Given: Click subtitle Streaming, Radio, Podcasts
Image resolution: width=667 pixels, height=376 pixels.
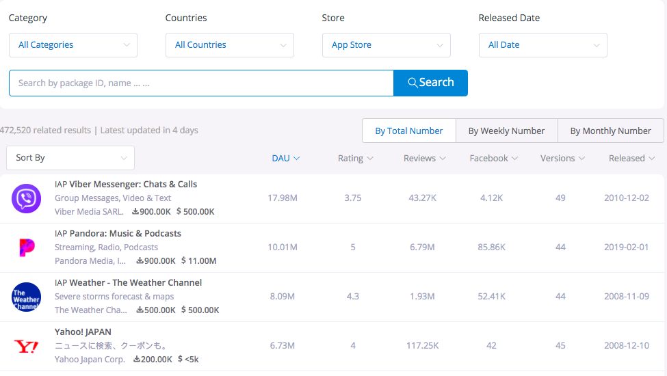Looking at the screenshot, I should pyautogui.click(x=106, y=247).
